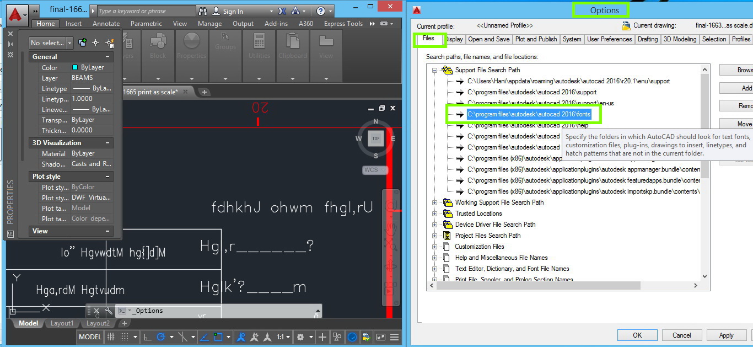This screenshot has width=753, height=347.
Task: Click the Properties palette auto-hide icon
Action: click(10, 44)
